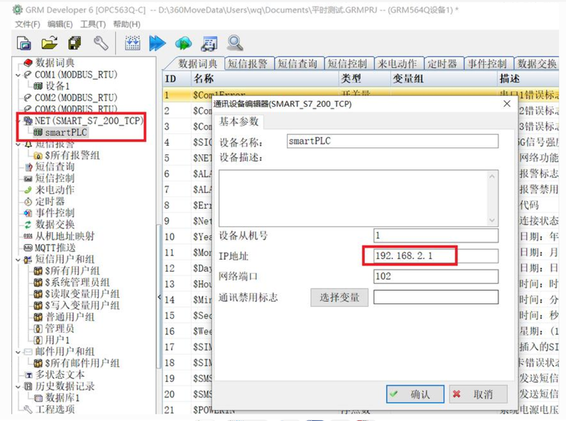Click the 网络端口 input field
The height and width of the screenshot is (421, 566).
click(x=436, y=276)
